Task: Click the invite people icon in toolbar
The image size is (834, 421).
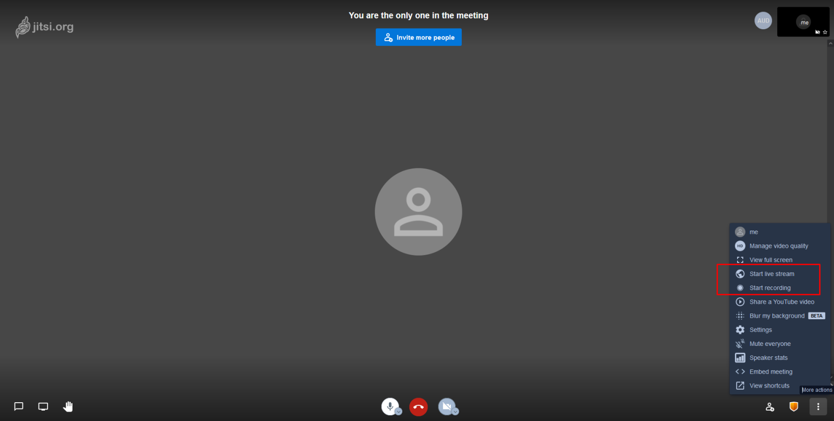Action: pyautogui.click(x=769, y=407)
